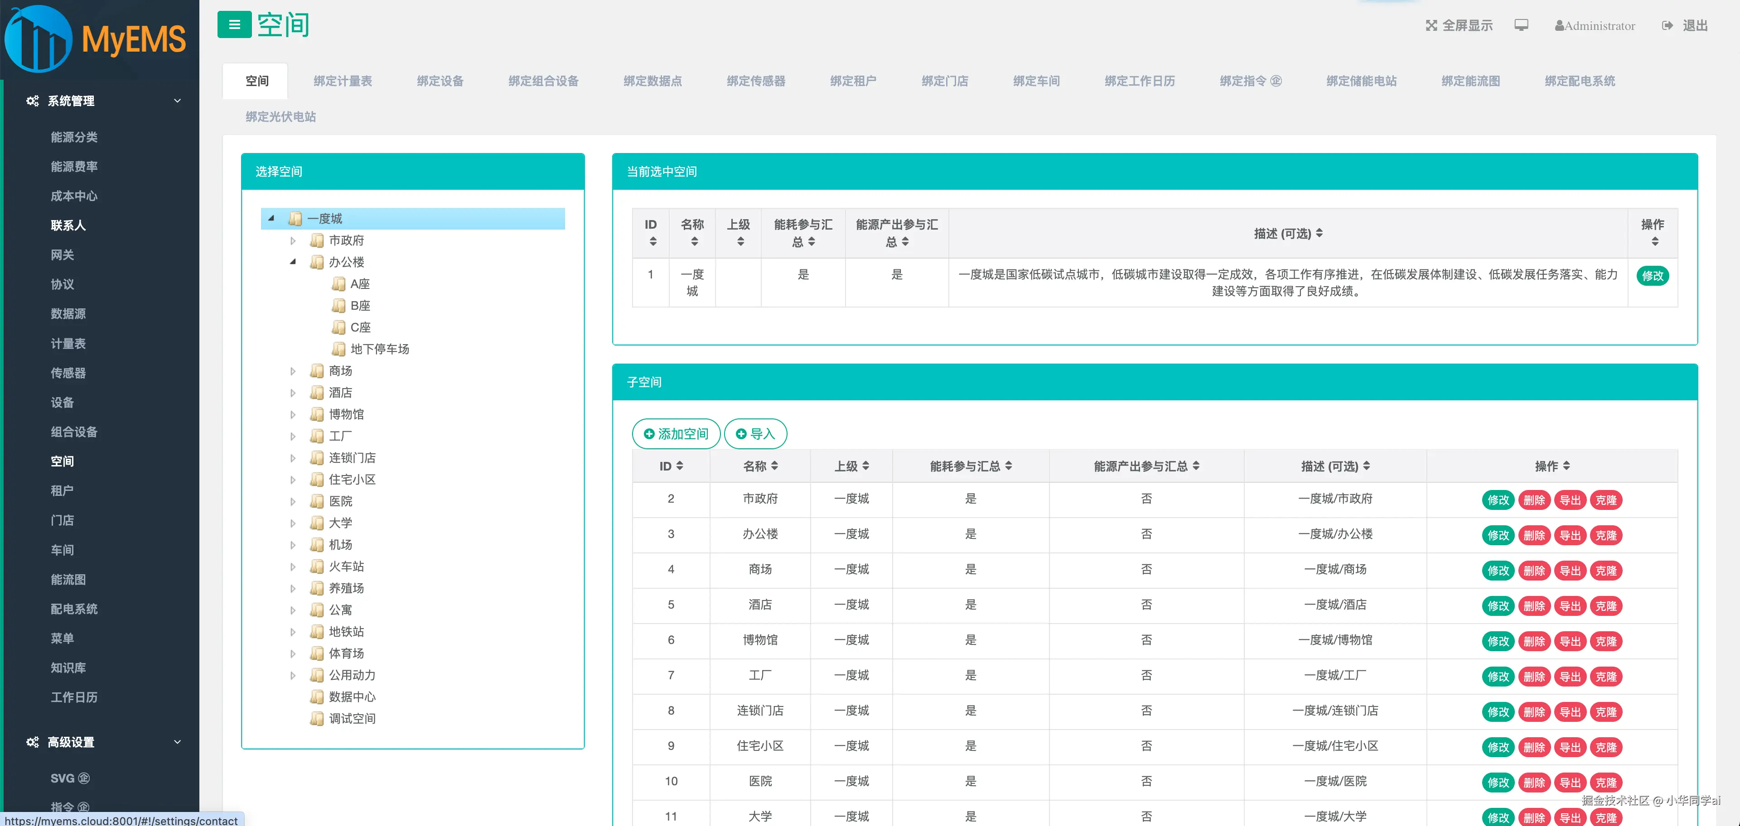This screenshot has width=1740, height=826.
Task: Click the 添加空间 button
Action: click(x=676, y=434)
